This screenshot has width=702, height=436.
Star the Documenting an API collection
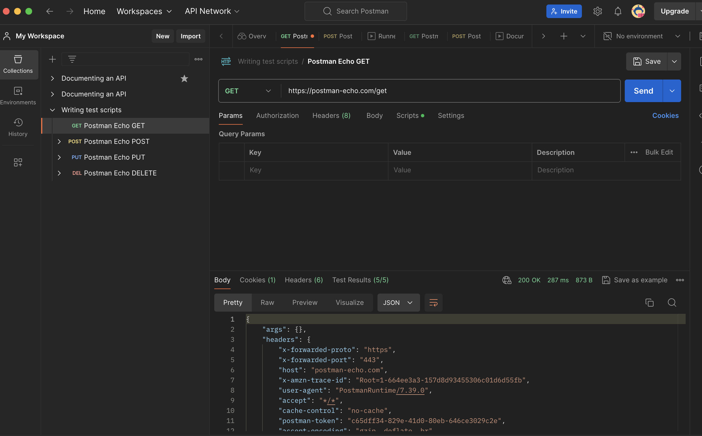tap(184, 78)
